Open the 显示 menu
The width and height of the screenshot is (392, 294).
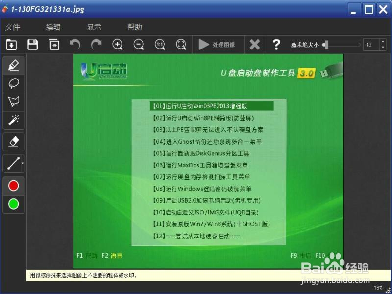(x=94, y=27)
